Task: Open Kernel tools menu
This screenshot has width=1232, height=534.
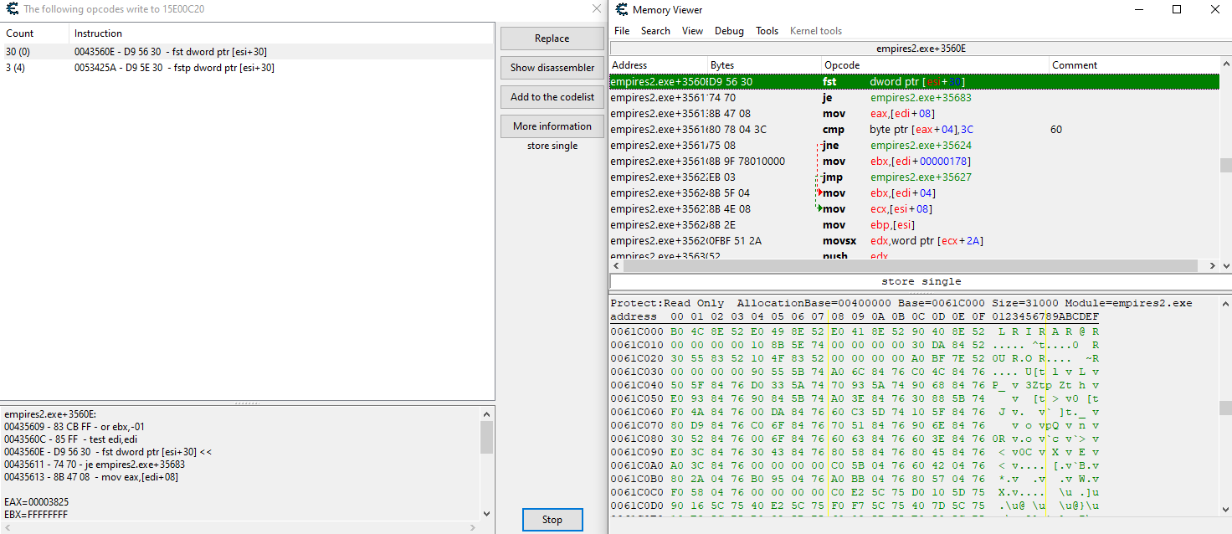Action: (x=816, y=31)
